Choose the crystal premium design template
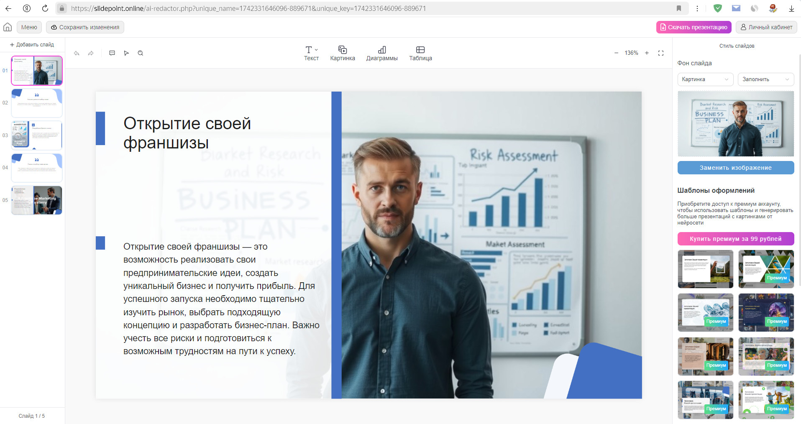The image size is (801, 424). (706, 313)
